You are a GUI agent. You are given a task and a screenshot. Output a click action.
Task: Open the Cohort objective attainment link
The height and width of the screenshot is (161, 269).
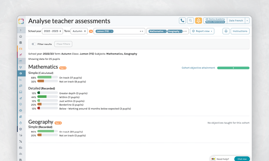[x=198, y=68]
